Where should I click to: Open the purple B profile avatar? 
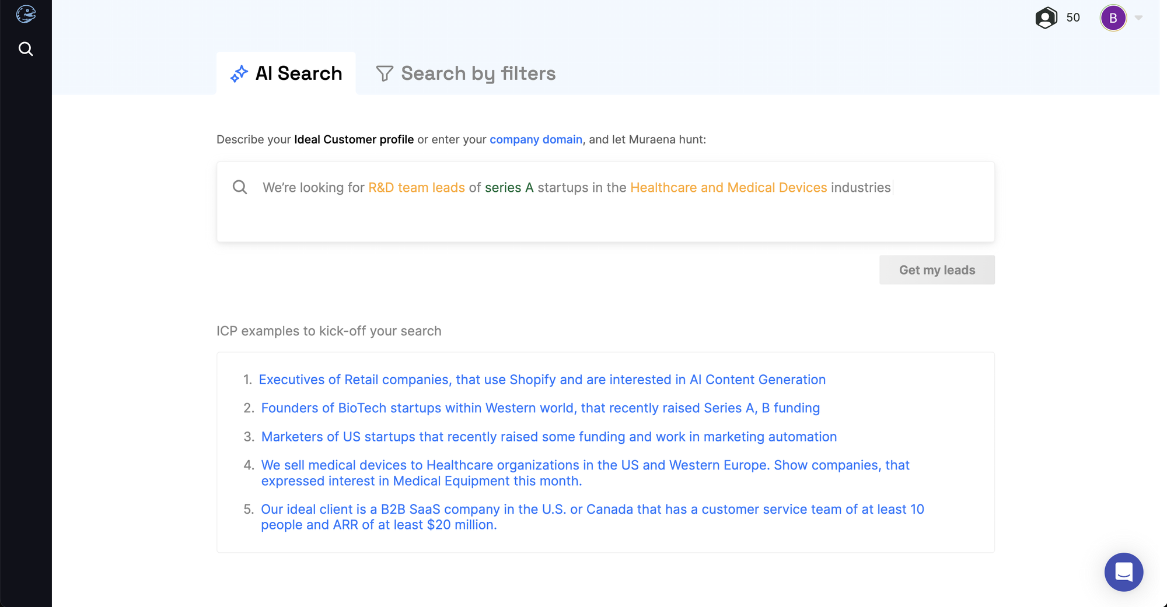coord(1113,18)
